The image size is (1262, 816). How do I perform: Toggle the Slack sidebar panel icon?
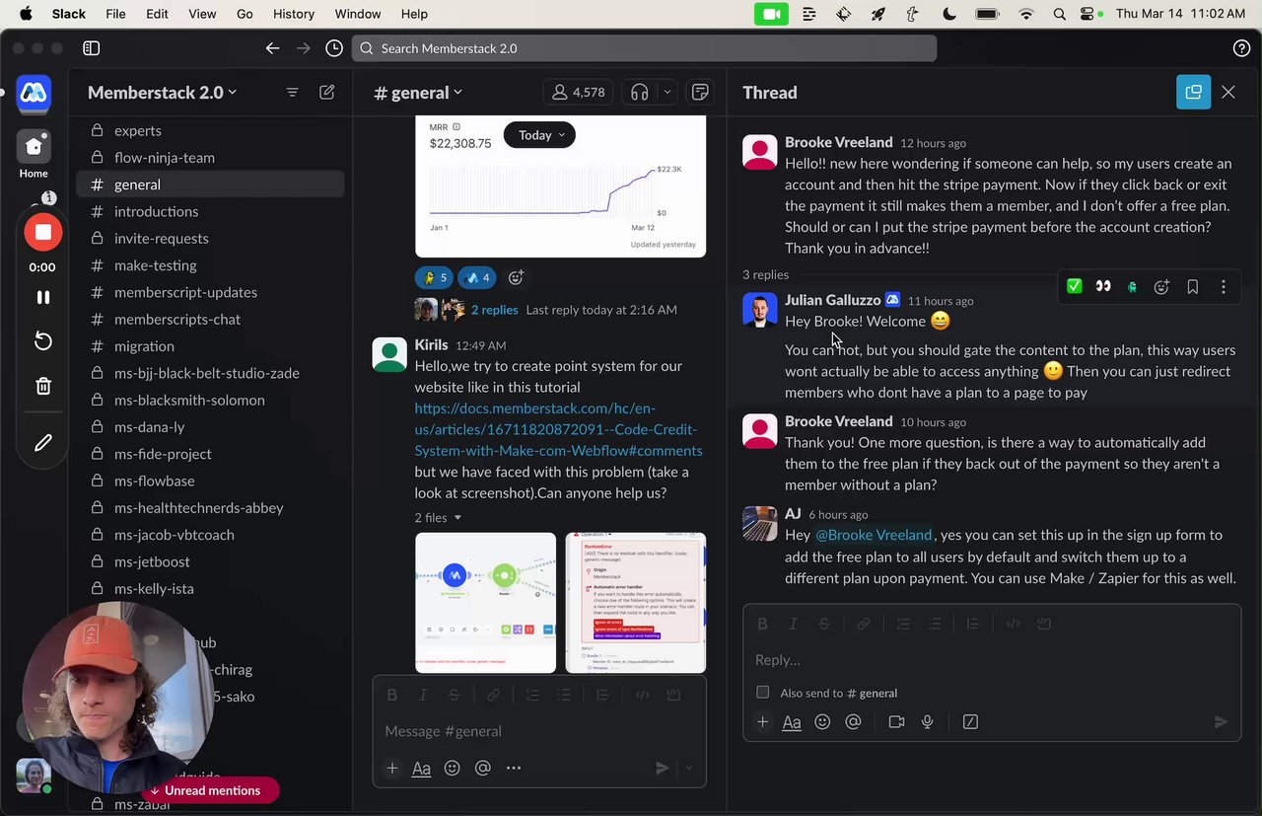pyautogui.click(x=91, y=48)
